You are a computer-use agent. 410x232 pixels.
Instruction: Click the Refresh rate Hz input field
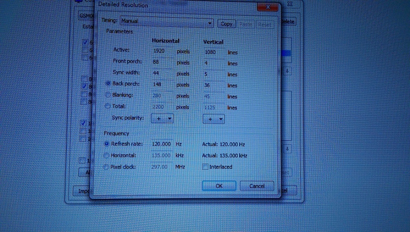pyautogui.click(x=161, y=144)
